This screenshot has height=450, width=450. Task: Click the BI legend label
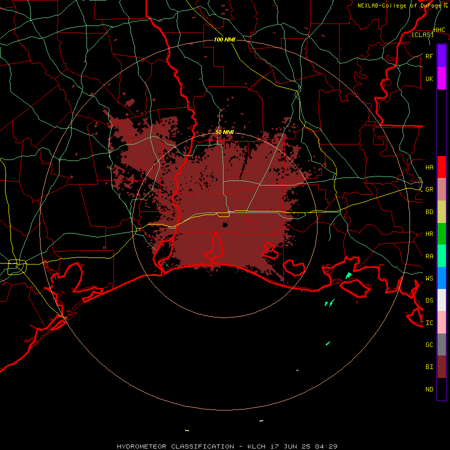pyautogui.click(x=429, y=367)
